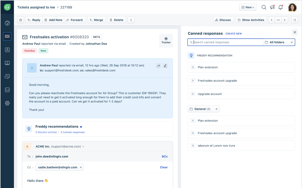This screenshot has height=188, width=302.
Task: Click the Overdue status tag
Action: (30, 51)
